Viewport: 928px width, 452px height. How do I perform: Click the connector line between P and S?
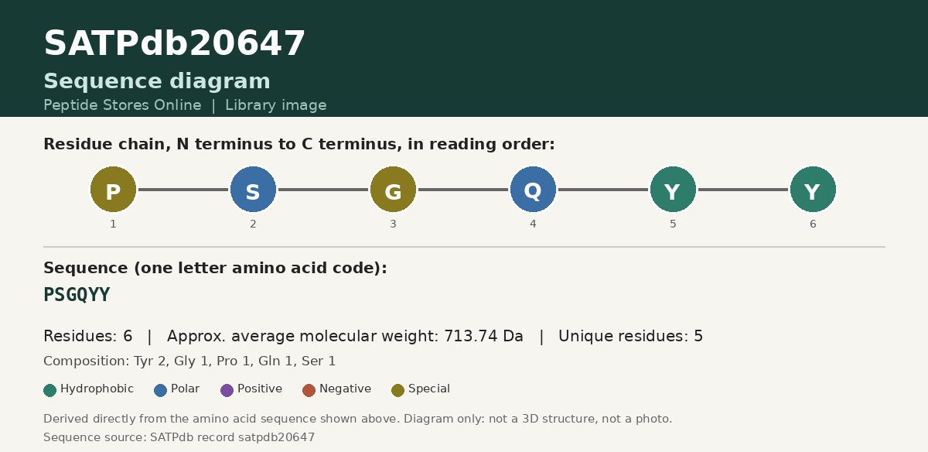coord(183,189)
